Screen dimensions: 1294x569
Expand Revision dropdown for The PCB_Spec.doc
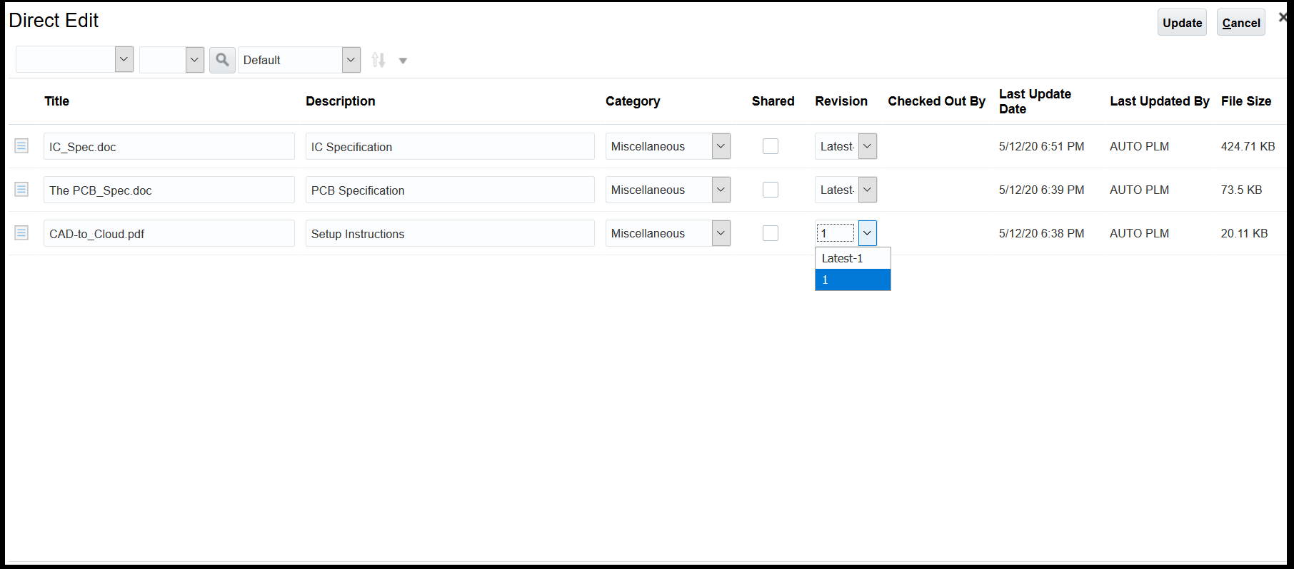coord(867,190)
